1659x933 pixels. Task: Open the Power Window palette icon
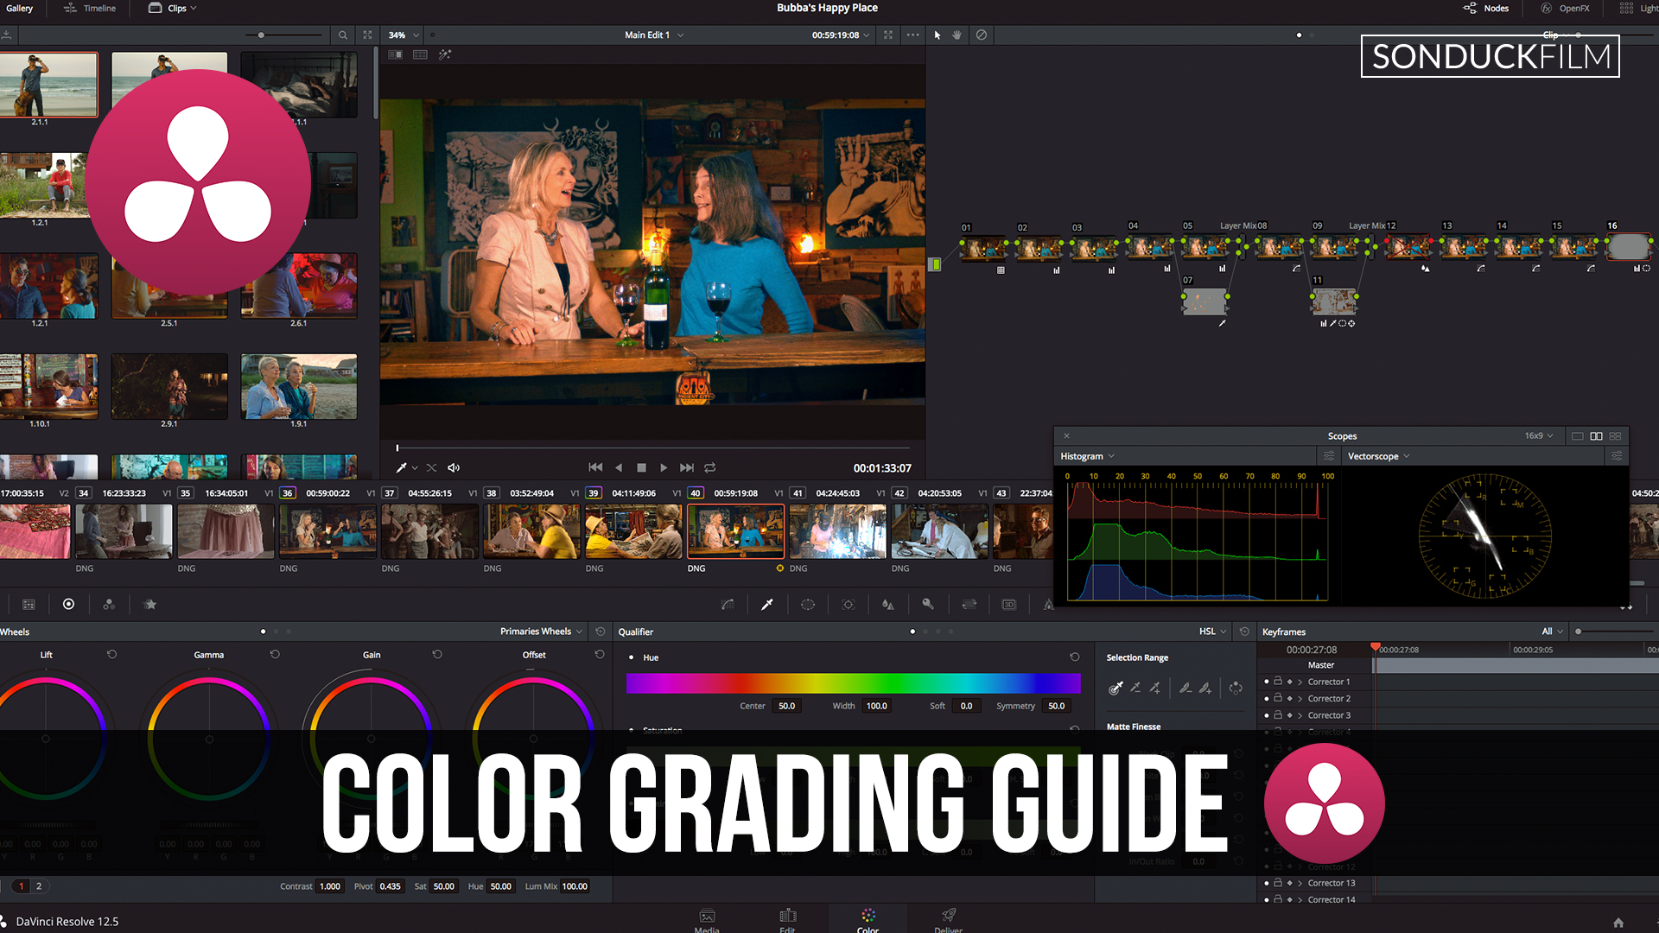pos(808,605)
